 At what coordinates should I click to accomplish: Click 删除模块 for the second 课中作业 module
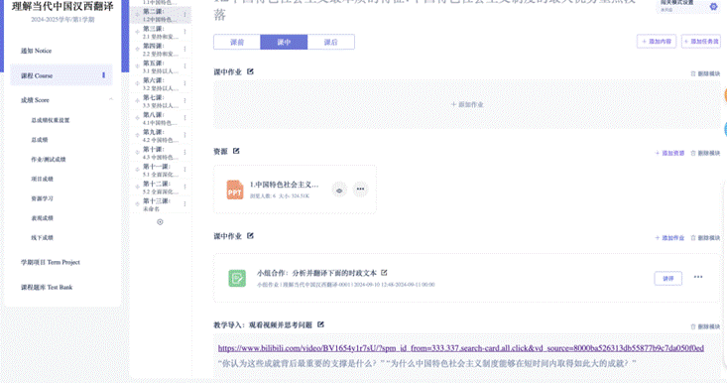click(705, 238)
